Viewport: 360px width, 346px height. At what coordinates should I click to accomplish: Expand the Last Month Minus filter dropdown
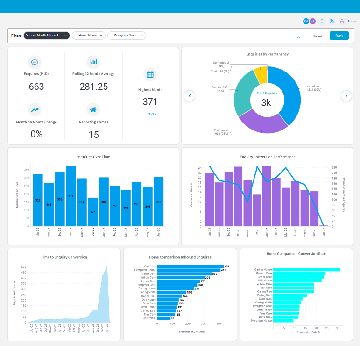[x=66, y=36]
